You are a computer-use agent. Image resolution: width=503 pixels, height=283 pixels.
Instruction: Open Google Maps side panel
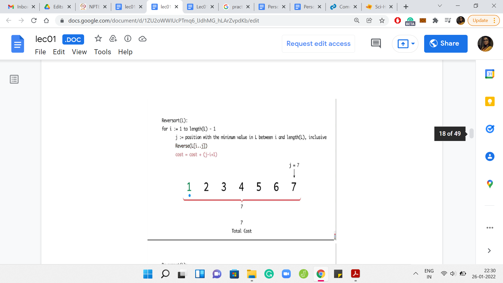click(490, 184)
